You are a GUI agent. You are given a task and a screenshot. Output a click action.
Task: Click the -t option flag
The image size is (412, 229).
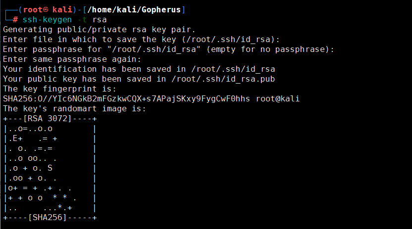click(82, 20)
